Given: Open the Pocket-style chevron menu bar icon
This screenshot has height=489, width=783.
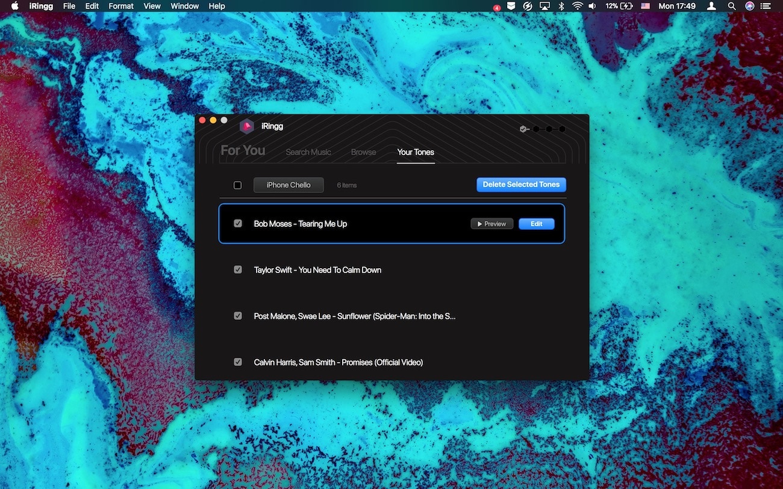Looking at the screenshot, I should pos(511,6).
